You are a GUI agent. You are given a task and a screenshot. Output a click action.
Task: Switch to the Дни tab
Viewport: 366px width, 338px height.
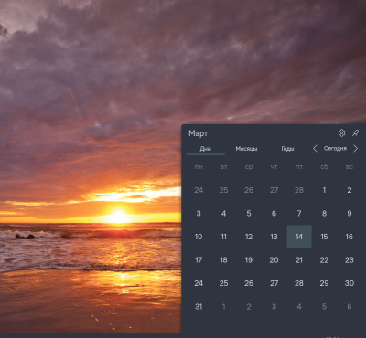coord(206,149)
